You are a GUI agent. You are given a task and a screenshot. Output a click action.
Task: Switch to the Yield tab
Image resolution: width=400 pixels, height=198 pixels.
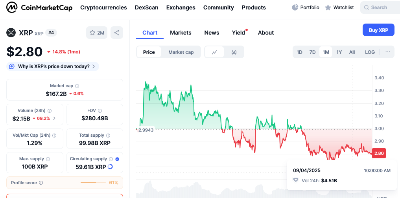[x=239, y=33]
